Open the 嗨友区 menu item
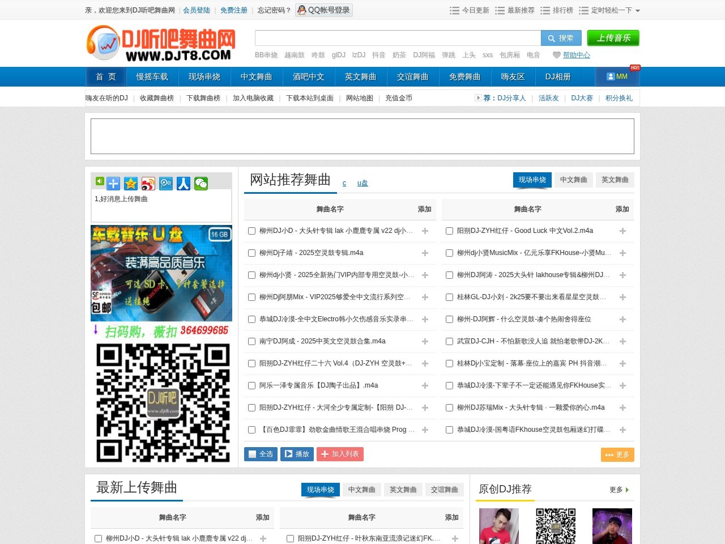The height and width of the screenshot is (544, 725). point(512,76)
